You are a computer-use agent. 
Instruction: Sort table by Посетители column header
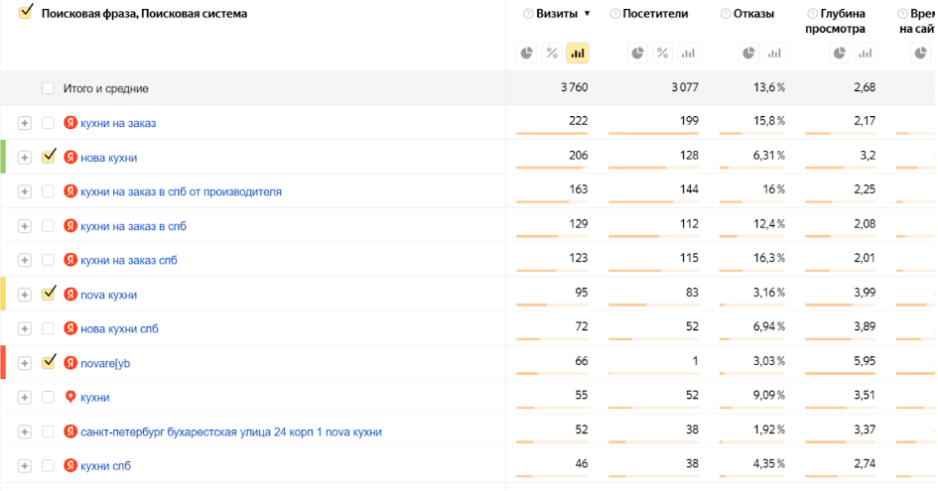pyautogui.click(x=655, y=14)
